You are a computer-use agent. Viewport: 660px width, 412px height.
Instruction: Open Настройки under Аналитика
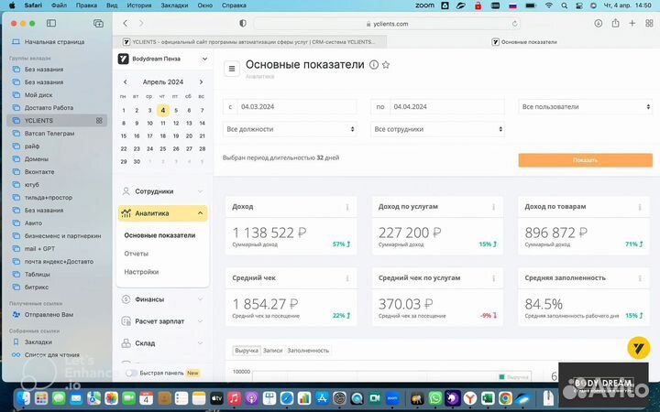point(141,272)
